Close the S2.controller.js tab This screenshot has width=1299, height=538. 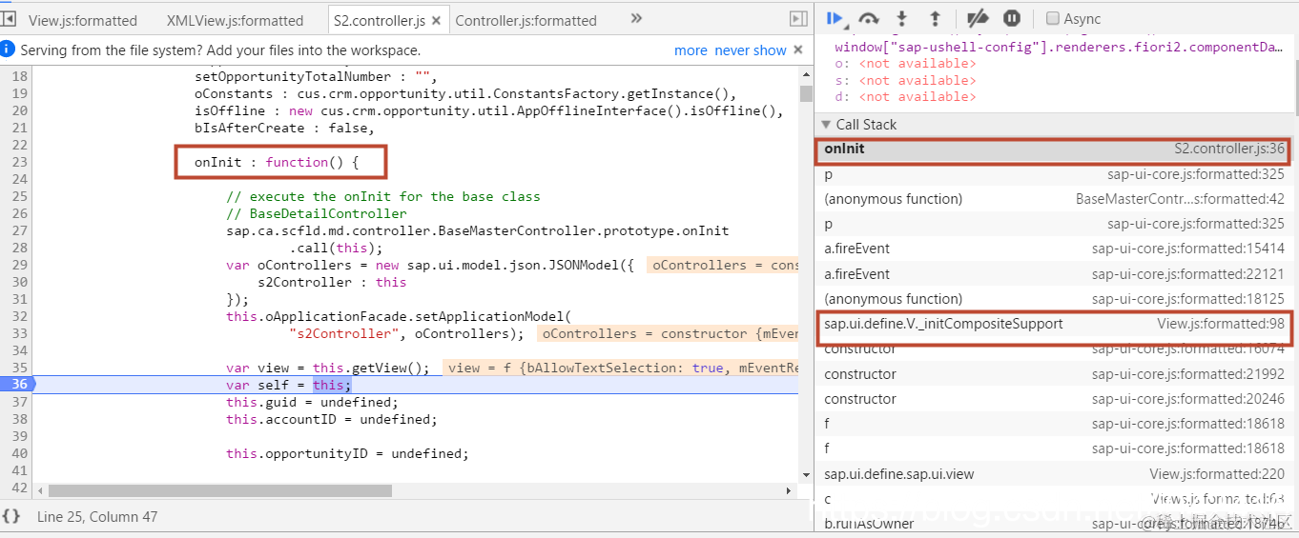pos(436,20)
